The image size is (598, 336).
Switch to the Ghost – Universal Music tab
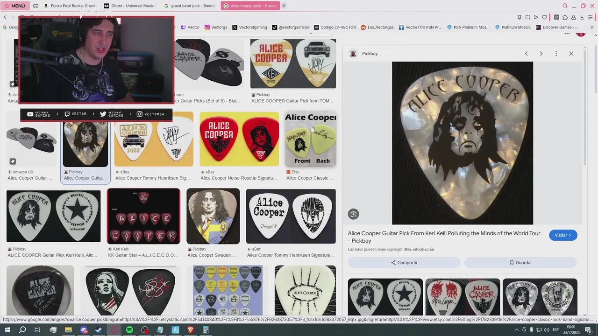click(130, 6)
